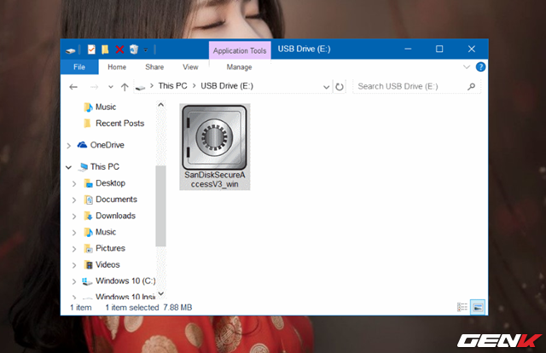
Task: Go up one level with up arrow
Action: tap(125, 87)
